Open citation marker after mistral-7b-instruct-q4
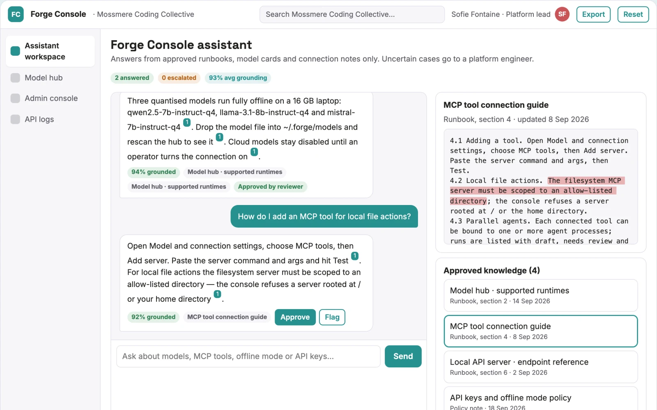 [187, 122]
